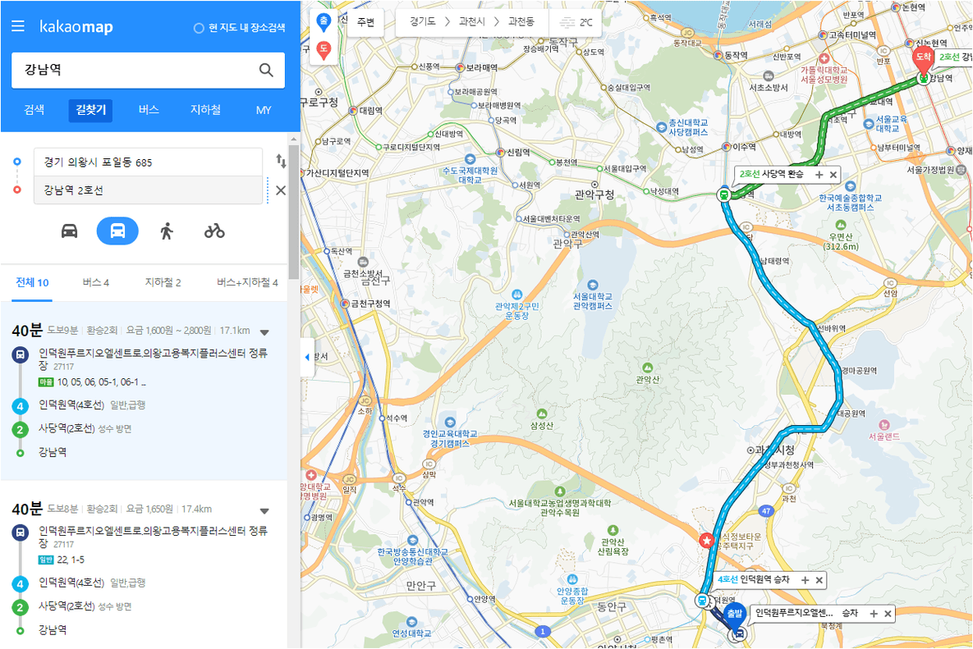This screenshot has height=649, width=973.
Task: Switch to the 지하철 top tab
Action: 205,110
